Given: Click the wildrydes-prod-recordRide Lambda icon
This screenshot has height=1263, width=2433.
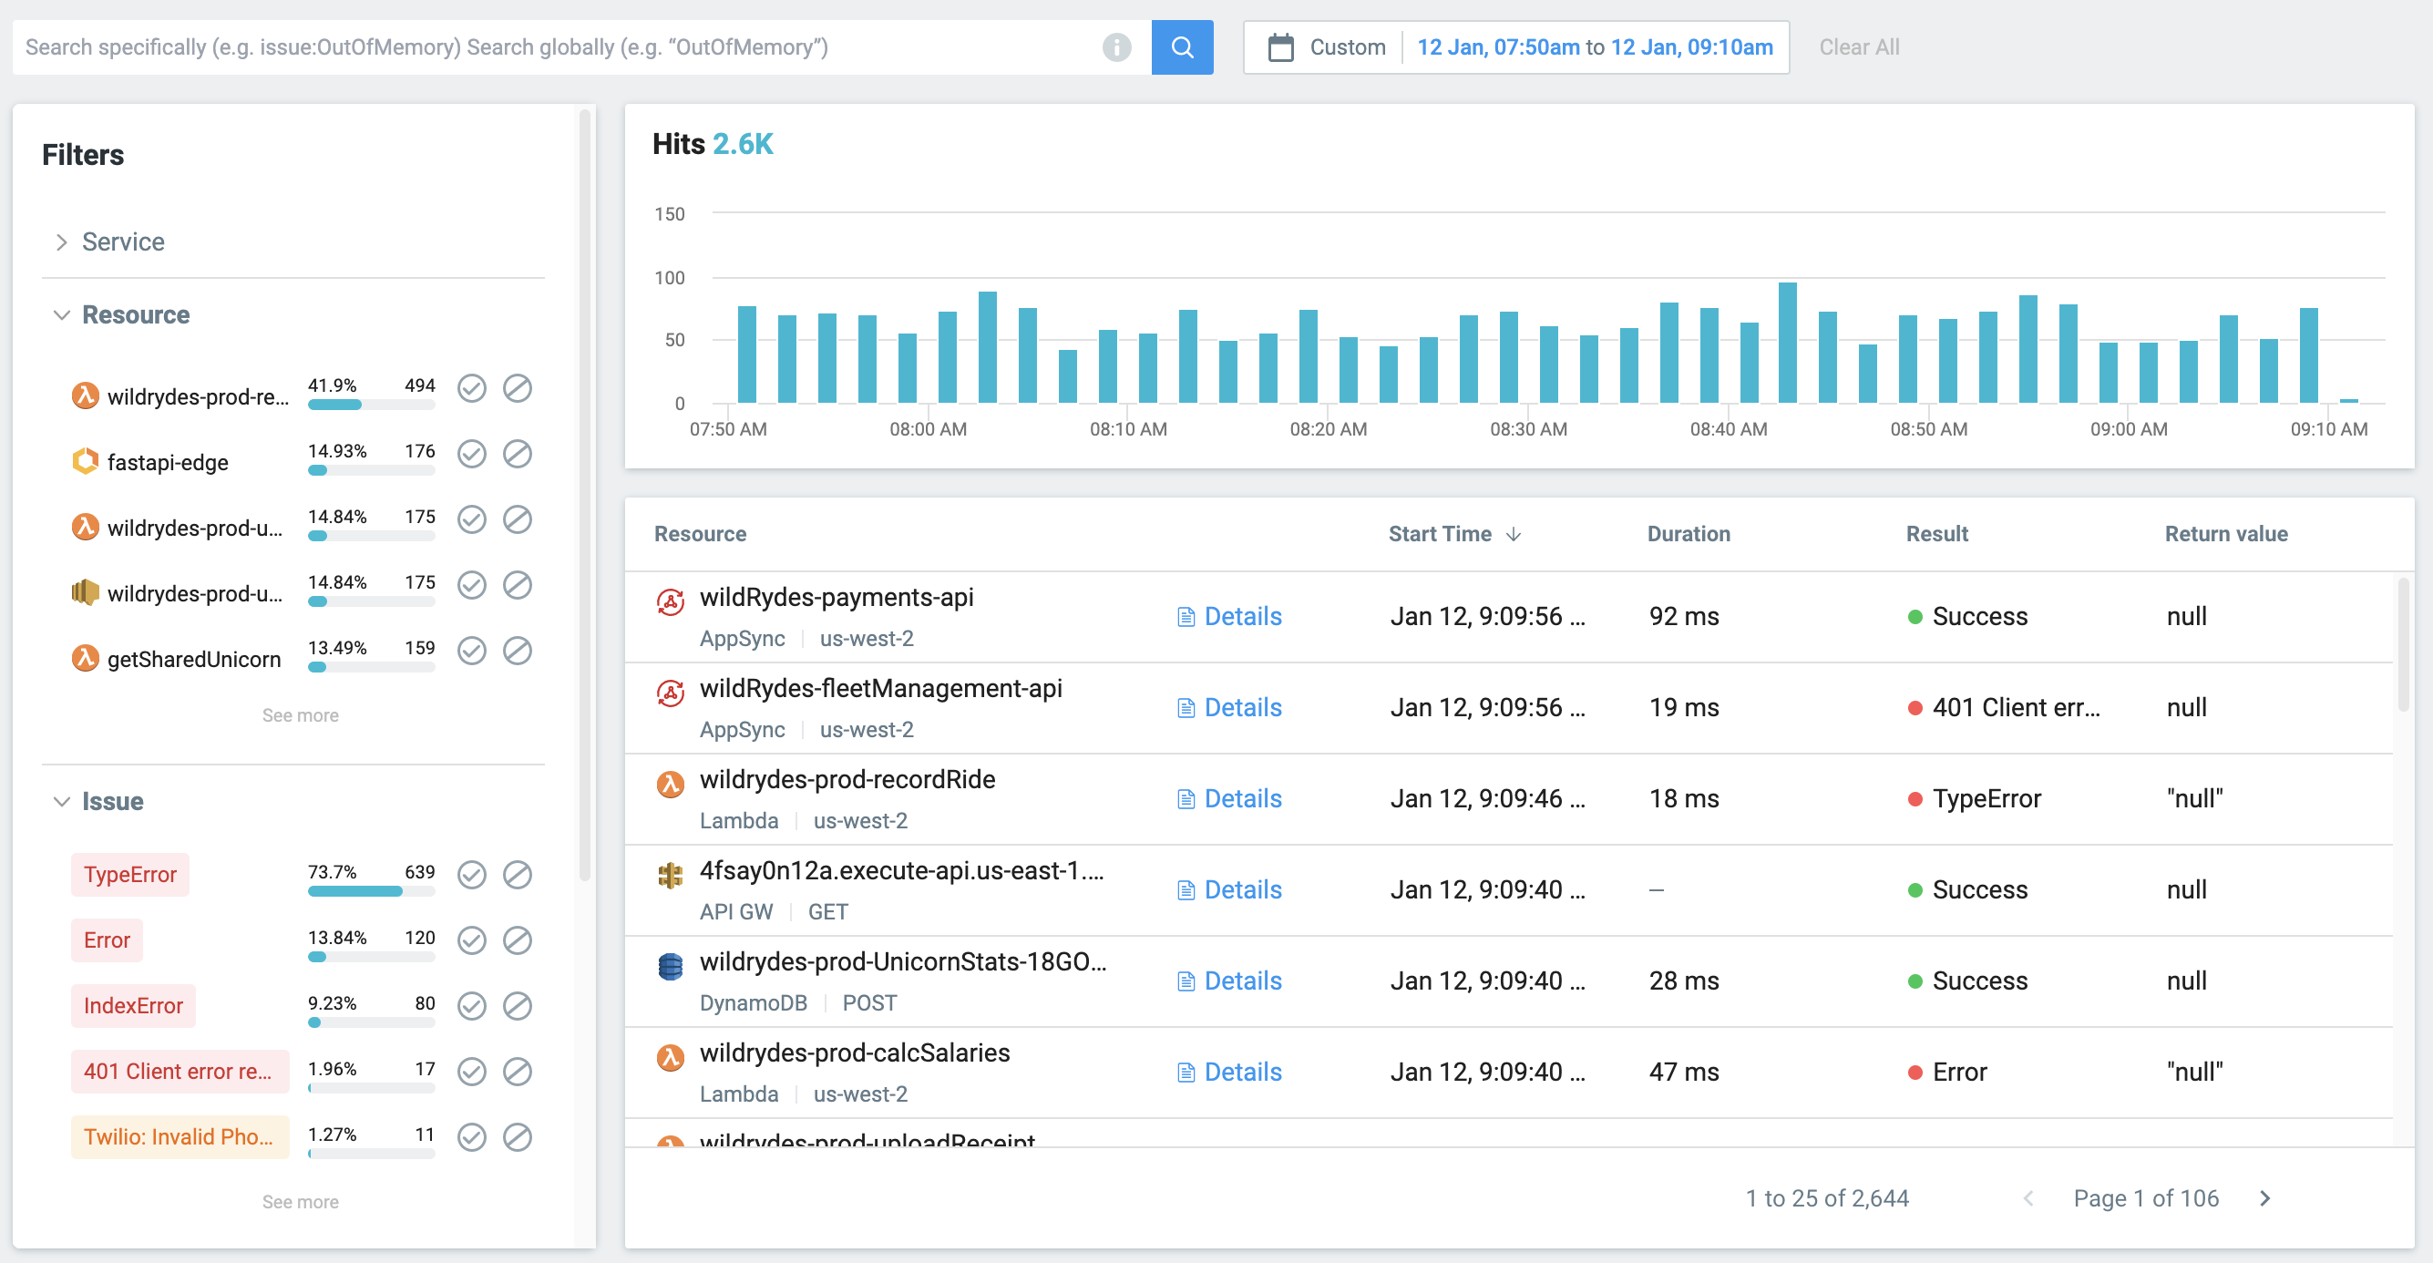Looking at the screenshot, I should (x=670, y=784).
